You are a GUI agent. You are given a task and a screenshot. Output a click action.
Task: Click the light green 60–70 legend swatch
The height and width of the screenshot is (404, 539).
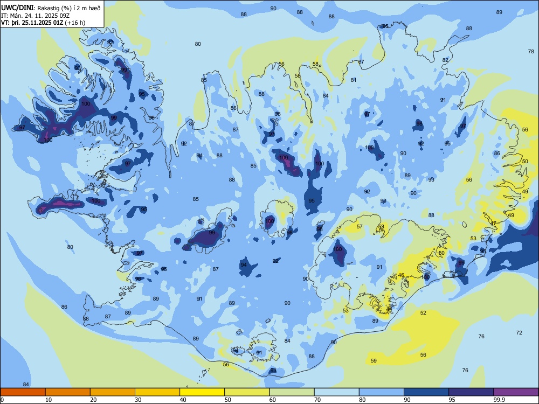pos(292,392)
